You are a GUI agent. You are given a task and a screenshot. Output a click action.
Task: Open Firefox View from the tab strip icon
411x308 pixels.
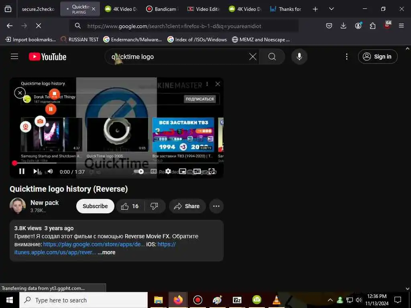[x=8, y=9]
